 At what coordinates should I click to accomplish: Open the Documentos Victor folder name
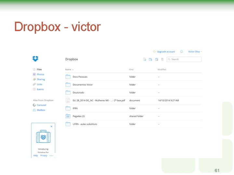[83, 85]
